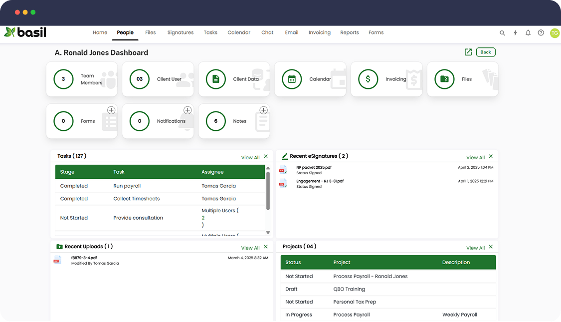Click the Files folder icon card
This screenshot has width=561, height=322.
click(444, 79)
